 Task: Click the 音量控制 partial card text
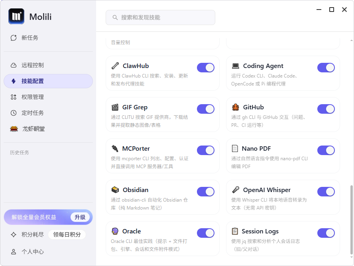[x=120, y=42]
